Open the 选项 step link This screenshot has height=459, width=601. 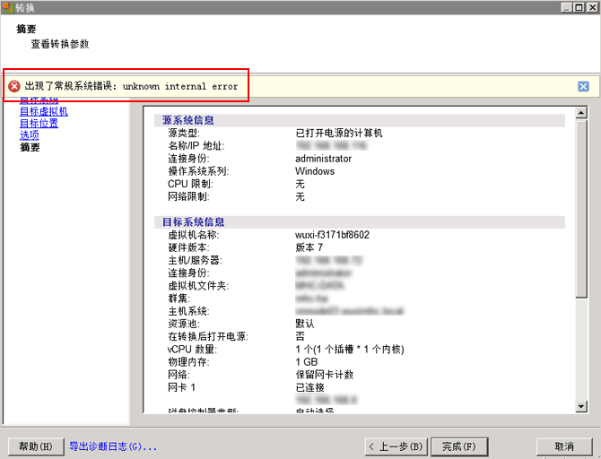pos(29,135)
